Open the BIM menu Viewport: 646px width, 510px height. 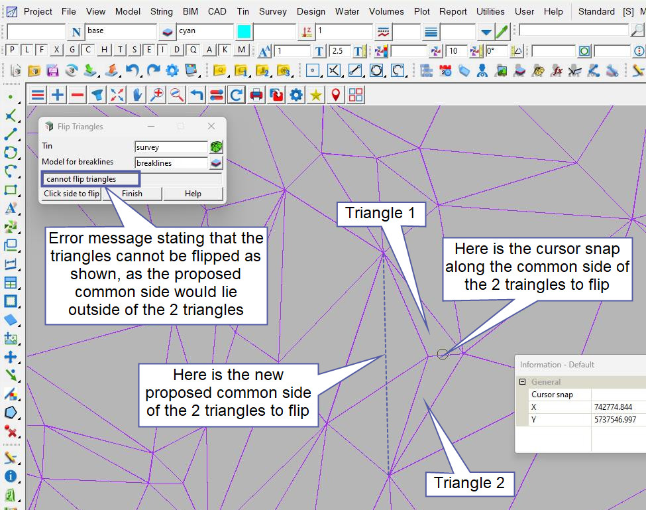coord(190,11)
